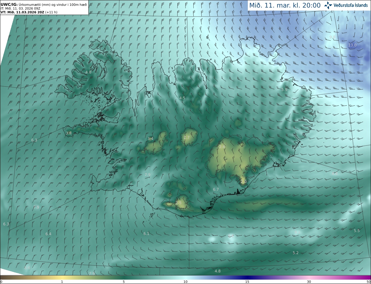Click the 6.7 value label on the map
Screen dimensions: 371x284
216,190
